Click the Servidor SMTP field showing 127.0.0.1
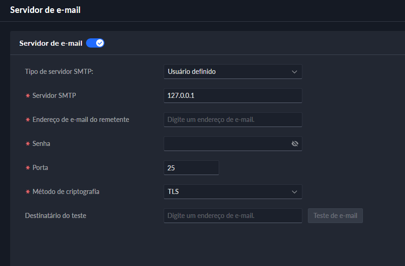Screen dimensions: 405x266 pyautogui.click(x=233, y=96)
